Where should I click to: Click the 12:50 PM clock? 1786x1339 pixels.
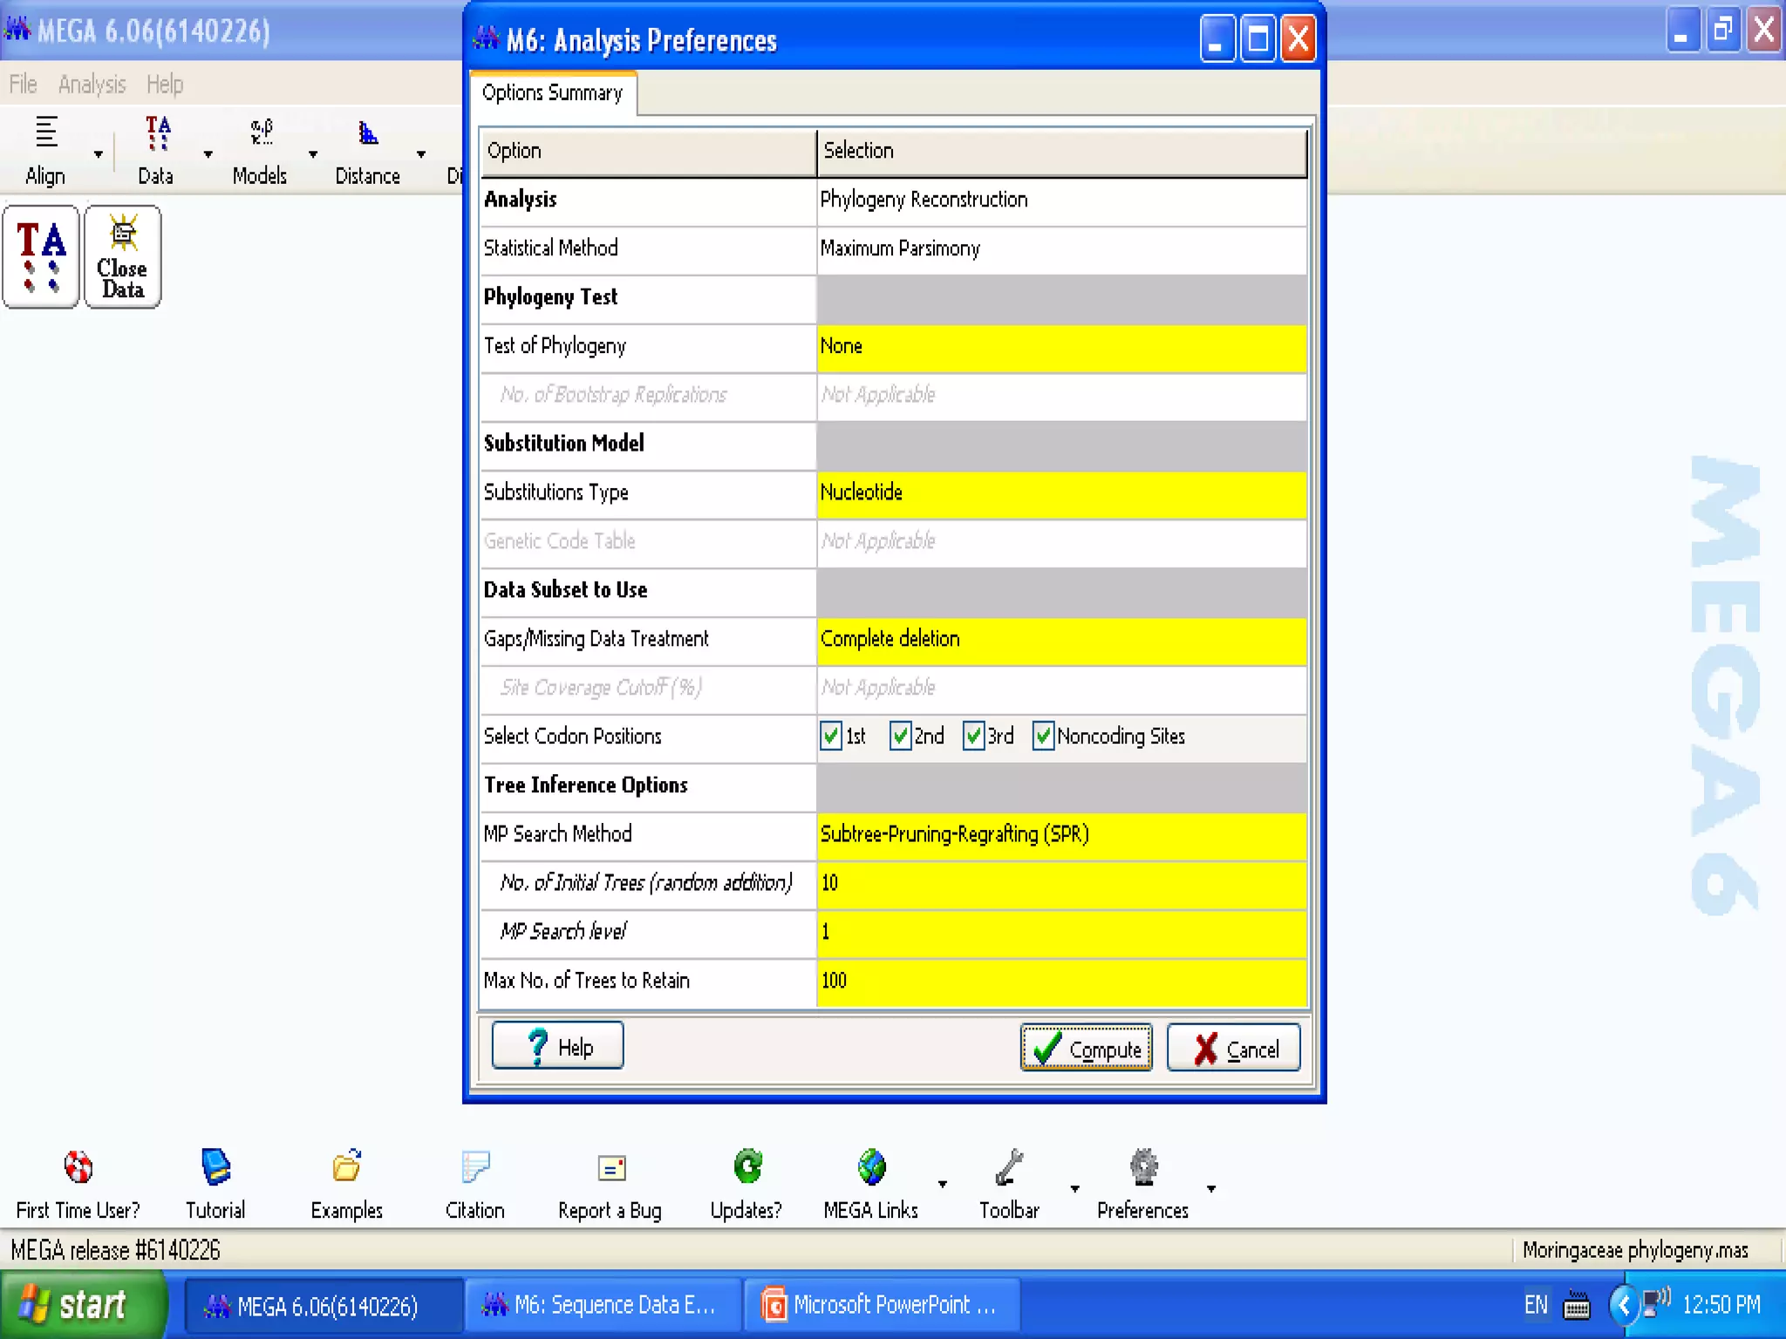point(1721,1305)
